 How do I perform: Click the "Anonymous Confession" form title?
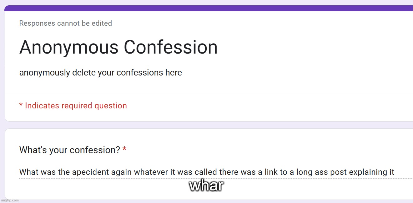click(118, 48)
